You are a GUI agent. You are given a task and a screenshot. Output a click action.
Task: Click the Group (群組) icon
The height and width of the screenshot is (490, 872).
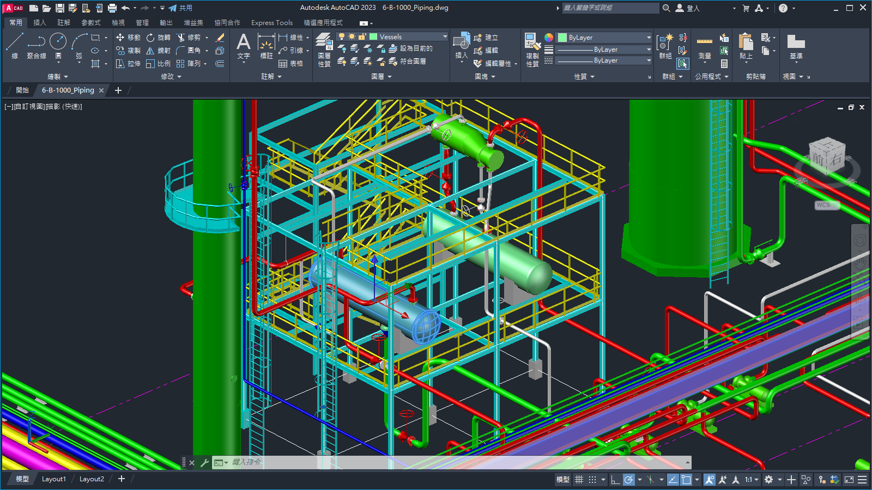click(665, 46)
